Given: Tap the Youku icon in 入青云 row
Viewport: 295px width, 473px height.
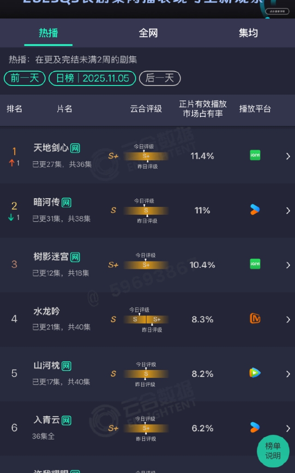Looking at the screenshot, I should click(255, 427).
